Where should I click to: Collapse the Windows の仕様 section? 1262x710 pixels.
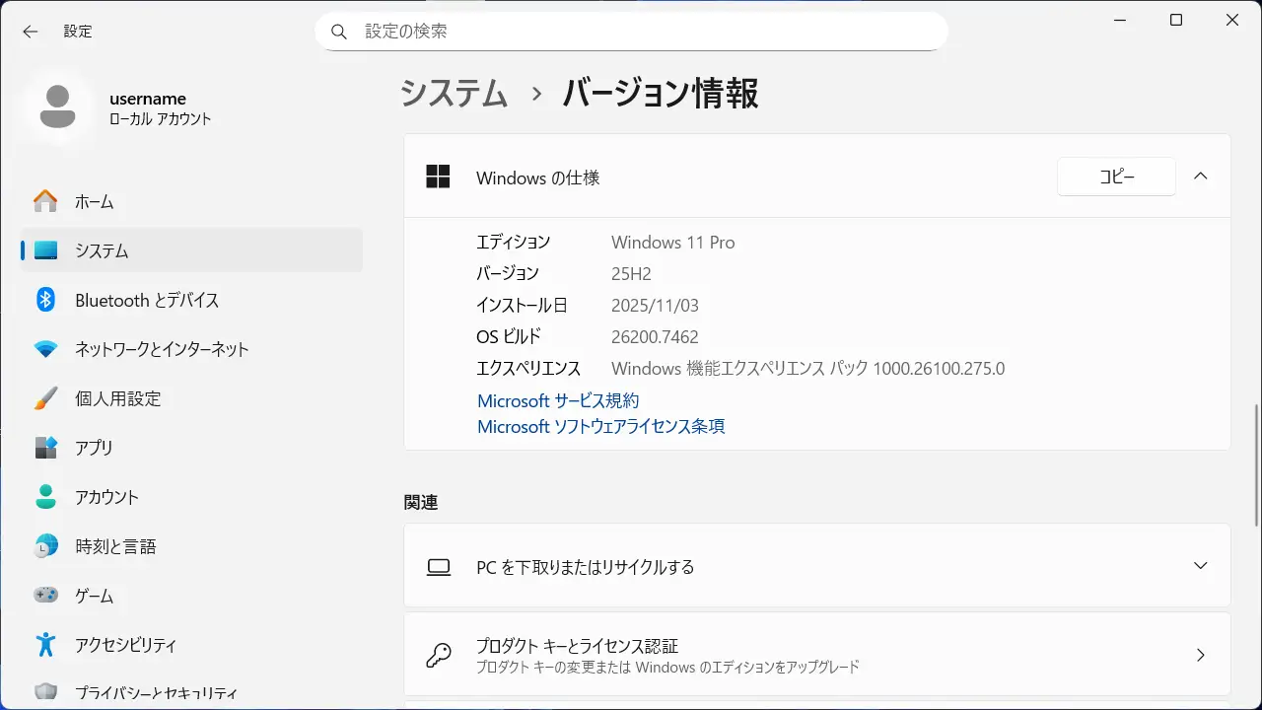[1200, 177]
